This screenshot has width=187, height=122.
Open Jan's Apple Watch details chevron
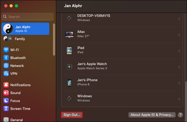pyautogui.click(x=179, y=67)
